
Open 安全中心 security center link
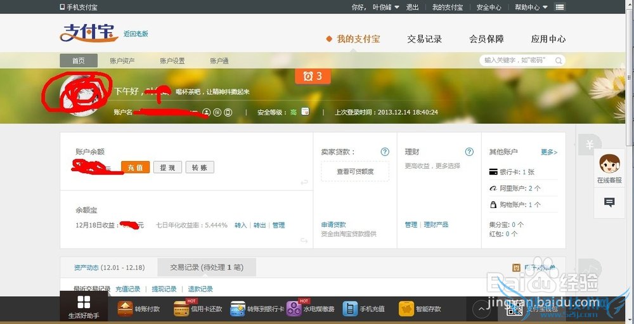point(488,7)
